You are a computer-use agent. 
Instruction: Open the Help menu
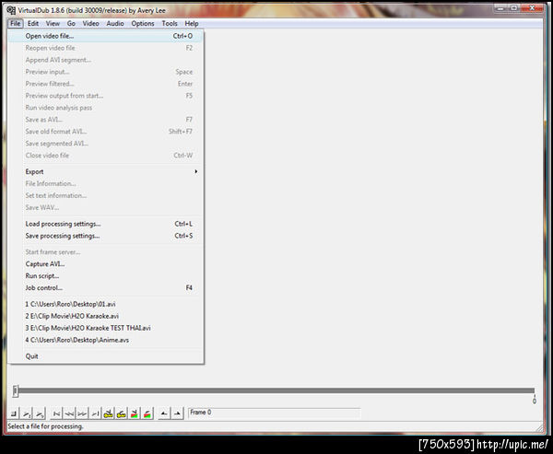(x=192, y=24)
